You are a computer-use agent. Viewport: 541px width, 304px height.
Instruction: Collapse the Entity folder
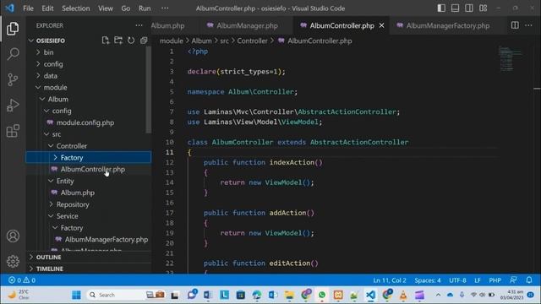65,181
